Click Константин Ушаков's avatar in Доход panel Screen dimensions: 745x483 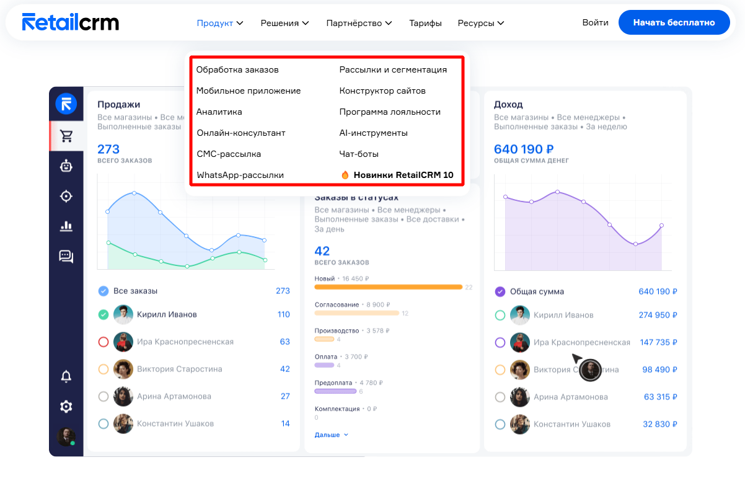(520, 424)
